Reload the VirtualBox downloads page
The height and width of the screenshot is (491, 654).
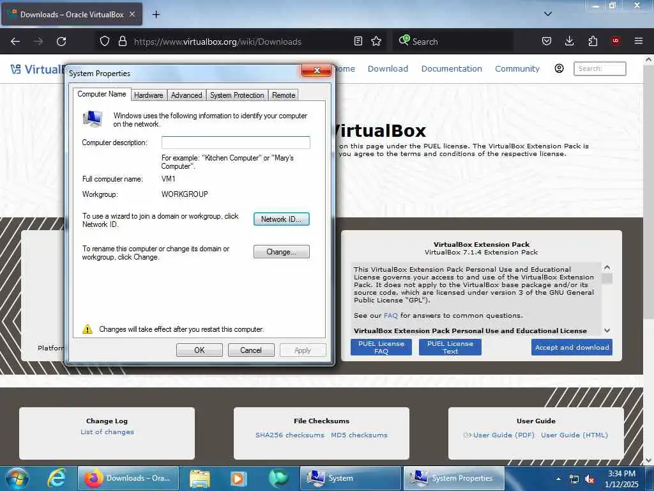pos(61,42)
